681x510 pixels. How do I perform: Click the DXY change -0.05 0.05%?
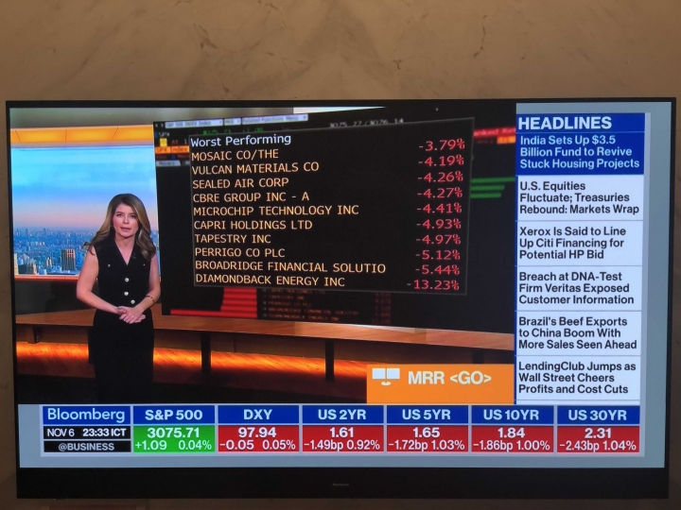[x=257, y=446]
